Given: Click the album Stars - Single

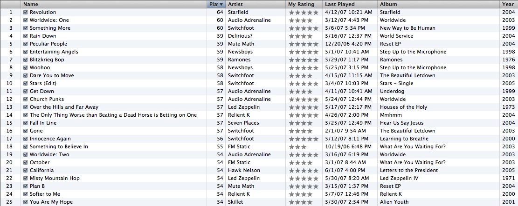Looking at the screenshot, I should pos(396,83).
